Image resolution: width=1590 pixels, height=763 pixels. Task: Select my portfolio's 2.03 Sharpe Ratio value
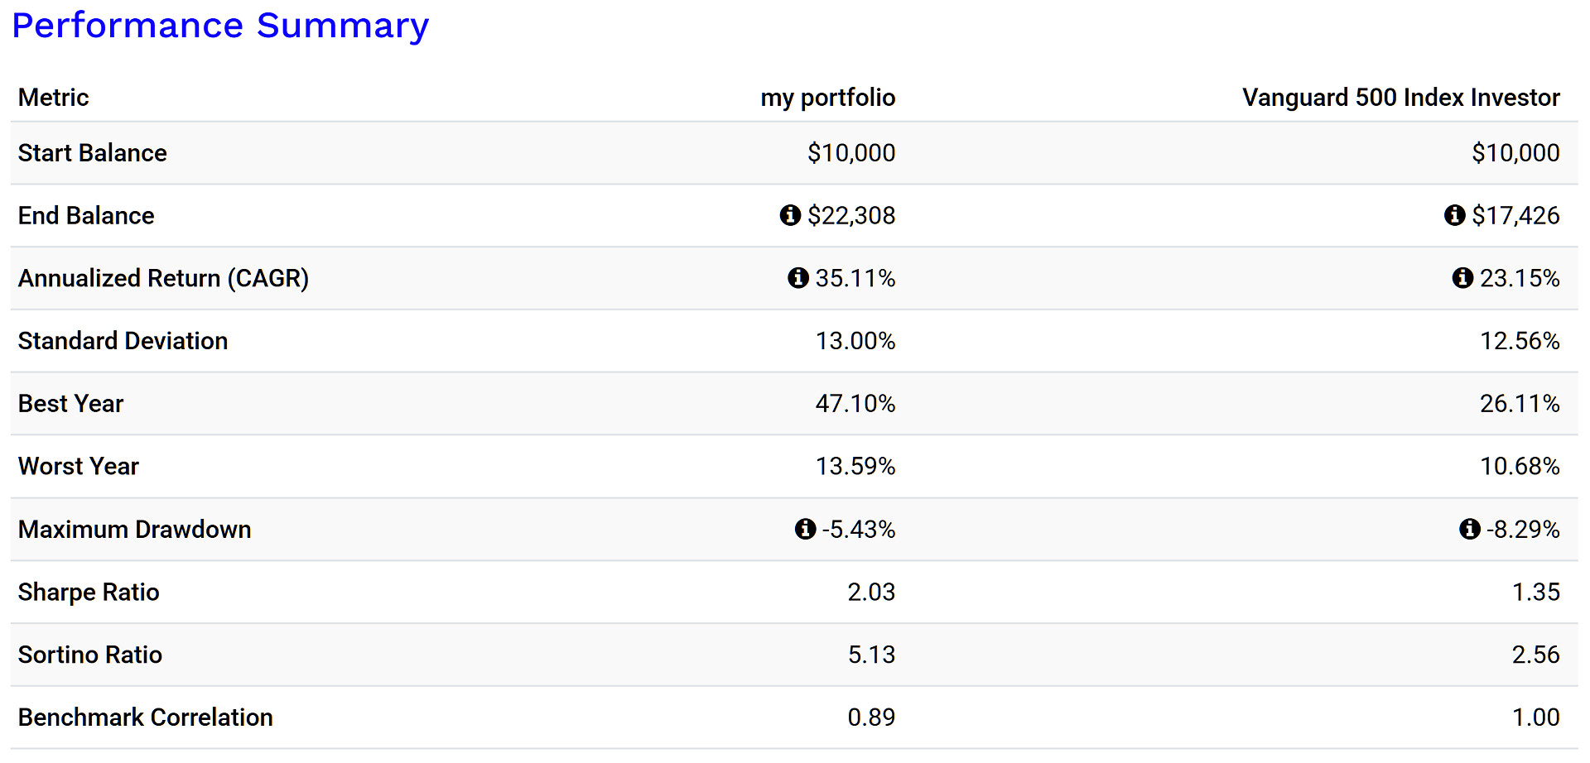pos(871,593)
